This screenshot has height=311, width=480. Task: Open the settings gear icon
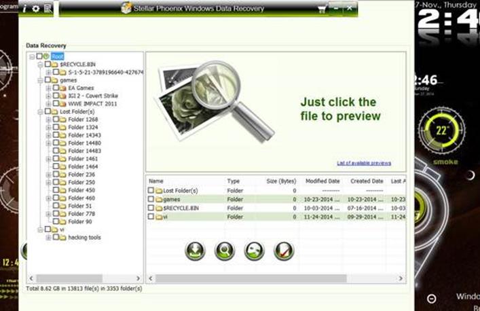click(x=36, y=9)
